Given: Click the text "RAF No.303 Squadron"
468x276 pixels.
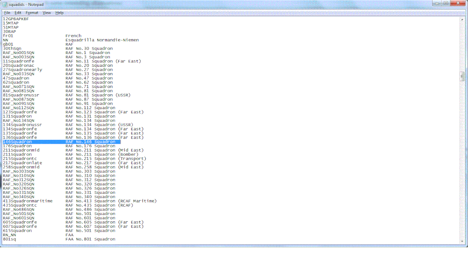Looking at the screenshot, I should (x=90, y=171).
